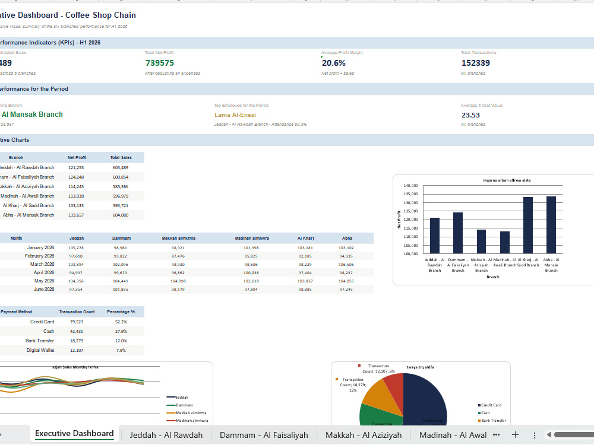The height and width of the screenshot is (445, 594).
Task: Open the Dammam - Al Faisaliyah sheet tab
Action: [x=264, y=435]
